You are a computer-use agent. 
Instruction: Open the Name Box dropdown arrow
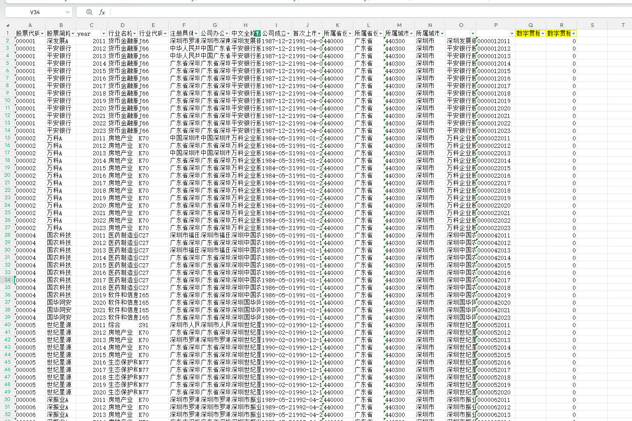(67, 12)
